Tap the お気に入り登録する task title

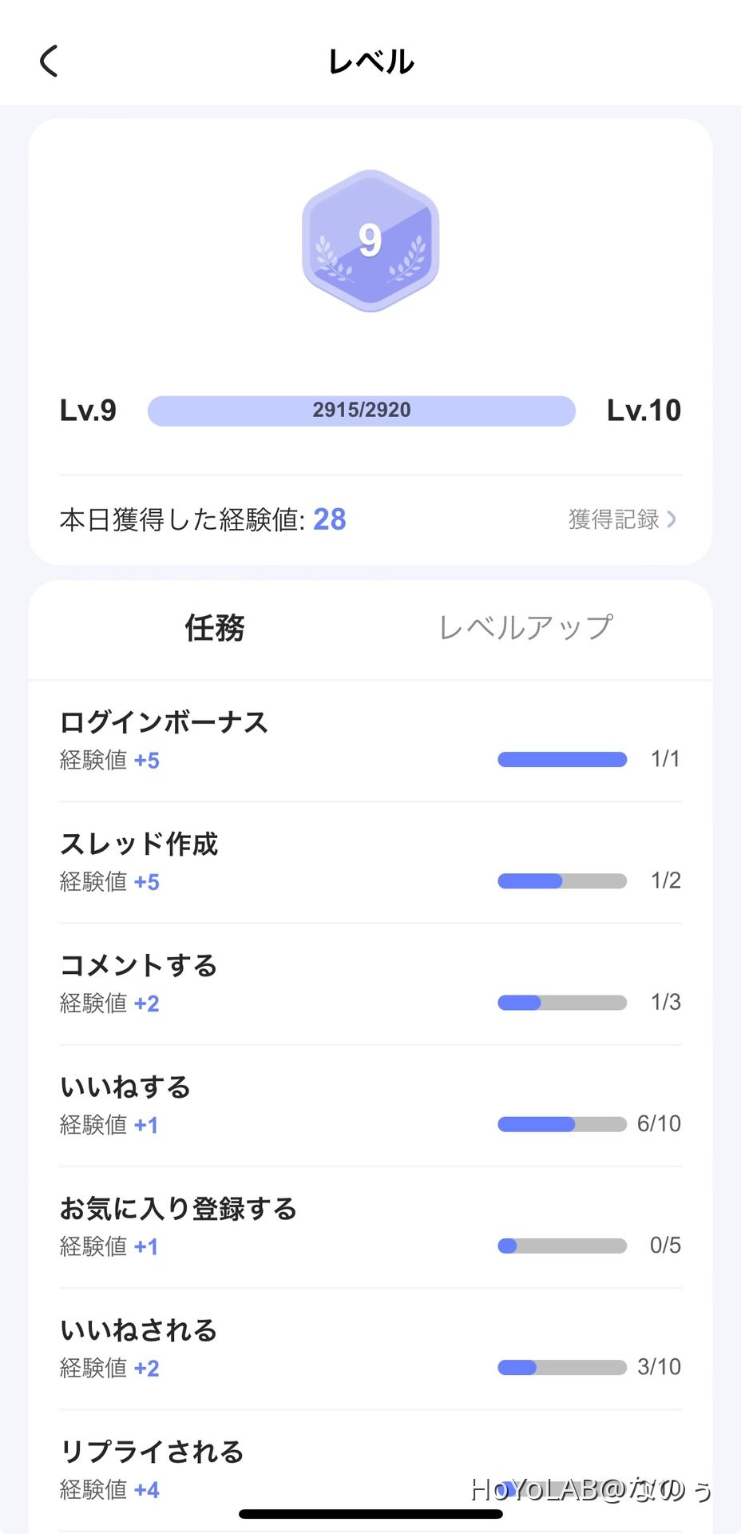click(x=178, y=1208)
